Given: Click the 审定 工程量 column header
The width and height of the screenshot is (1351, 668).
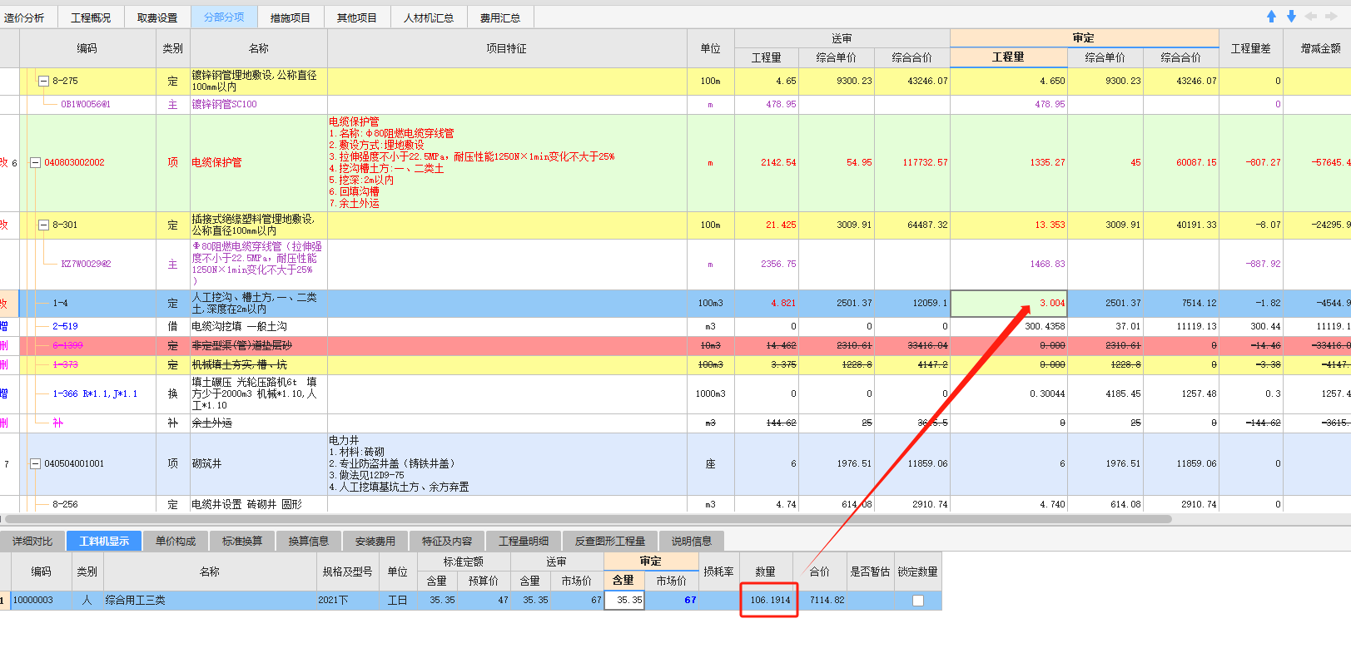Looking at the screenshot, I should (1008, 57).
